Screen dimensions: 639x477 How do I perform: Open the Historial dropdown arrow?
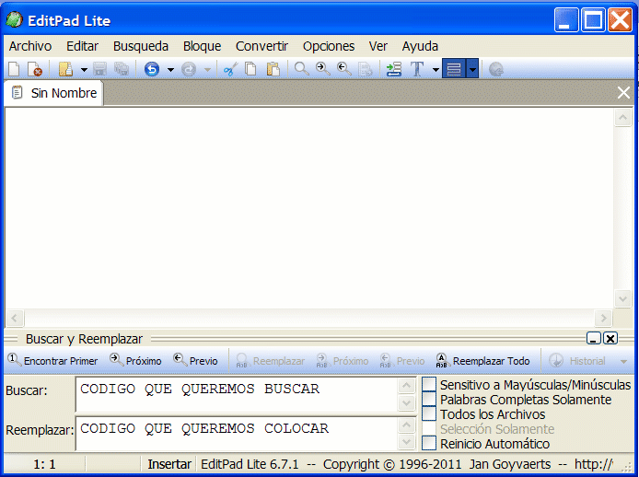tap(623, 361)
